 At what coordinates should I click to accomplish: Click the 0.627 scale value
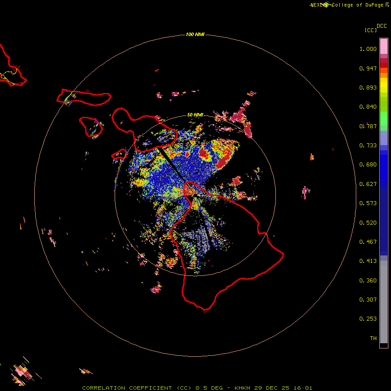click(x=368, y=184)
